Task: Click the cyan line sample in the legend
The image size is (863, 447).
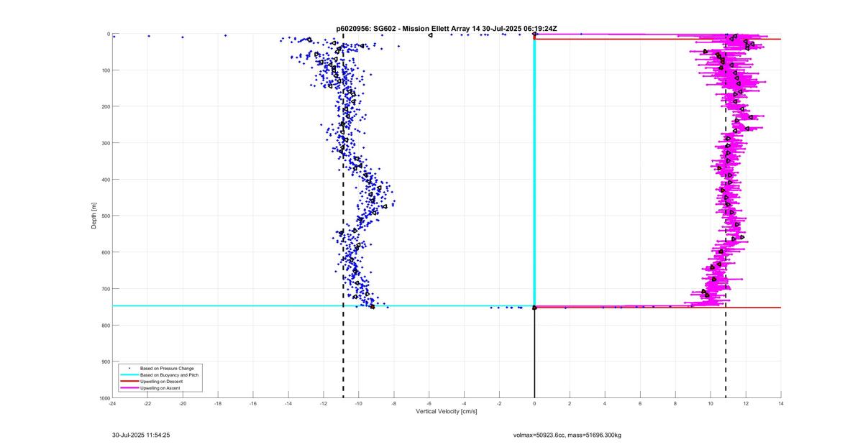Action: pyautogui.click(x=129, y=375)
